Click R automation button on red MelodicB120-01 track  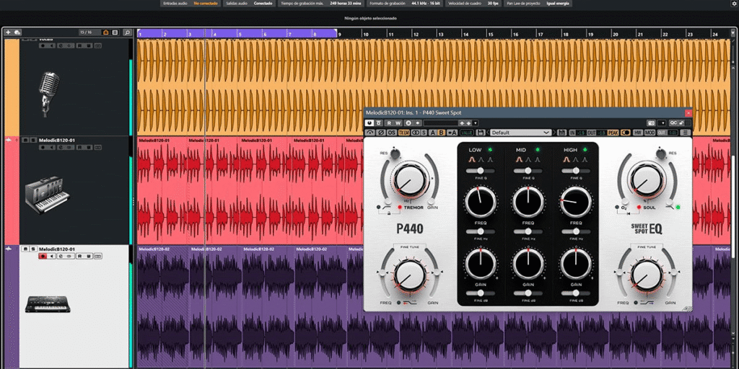click(x=79, y=147)
